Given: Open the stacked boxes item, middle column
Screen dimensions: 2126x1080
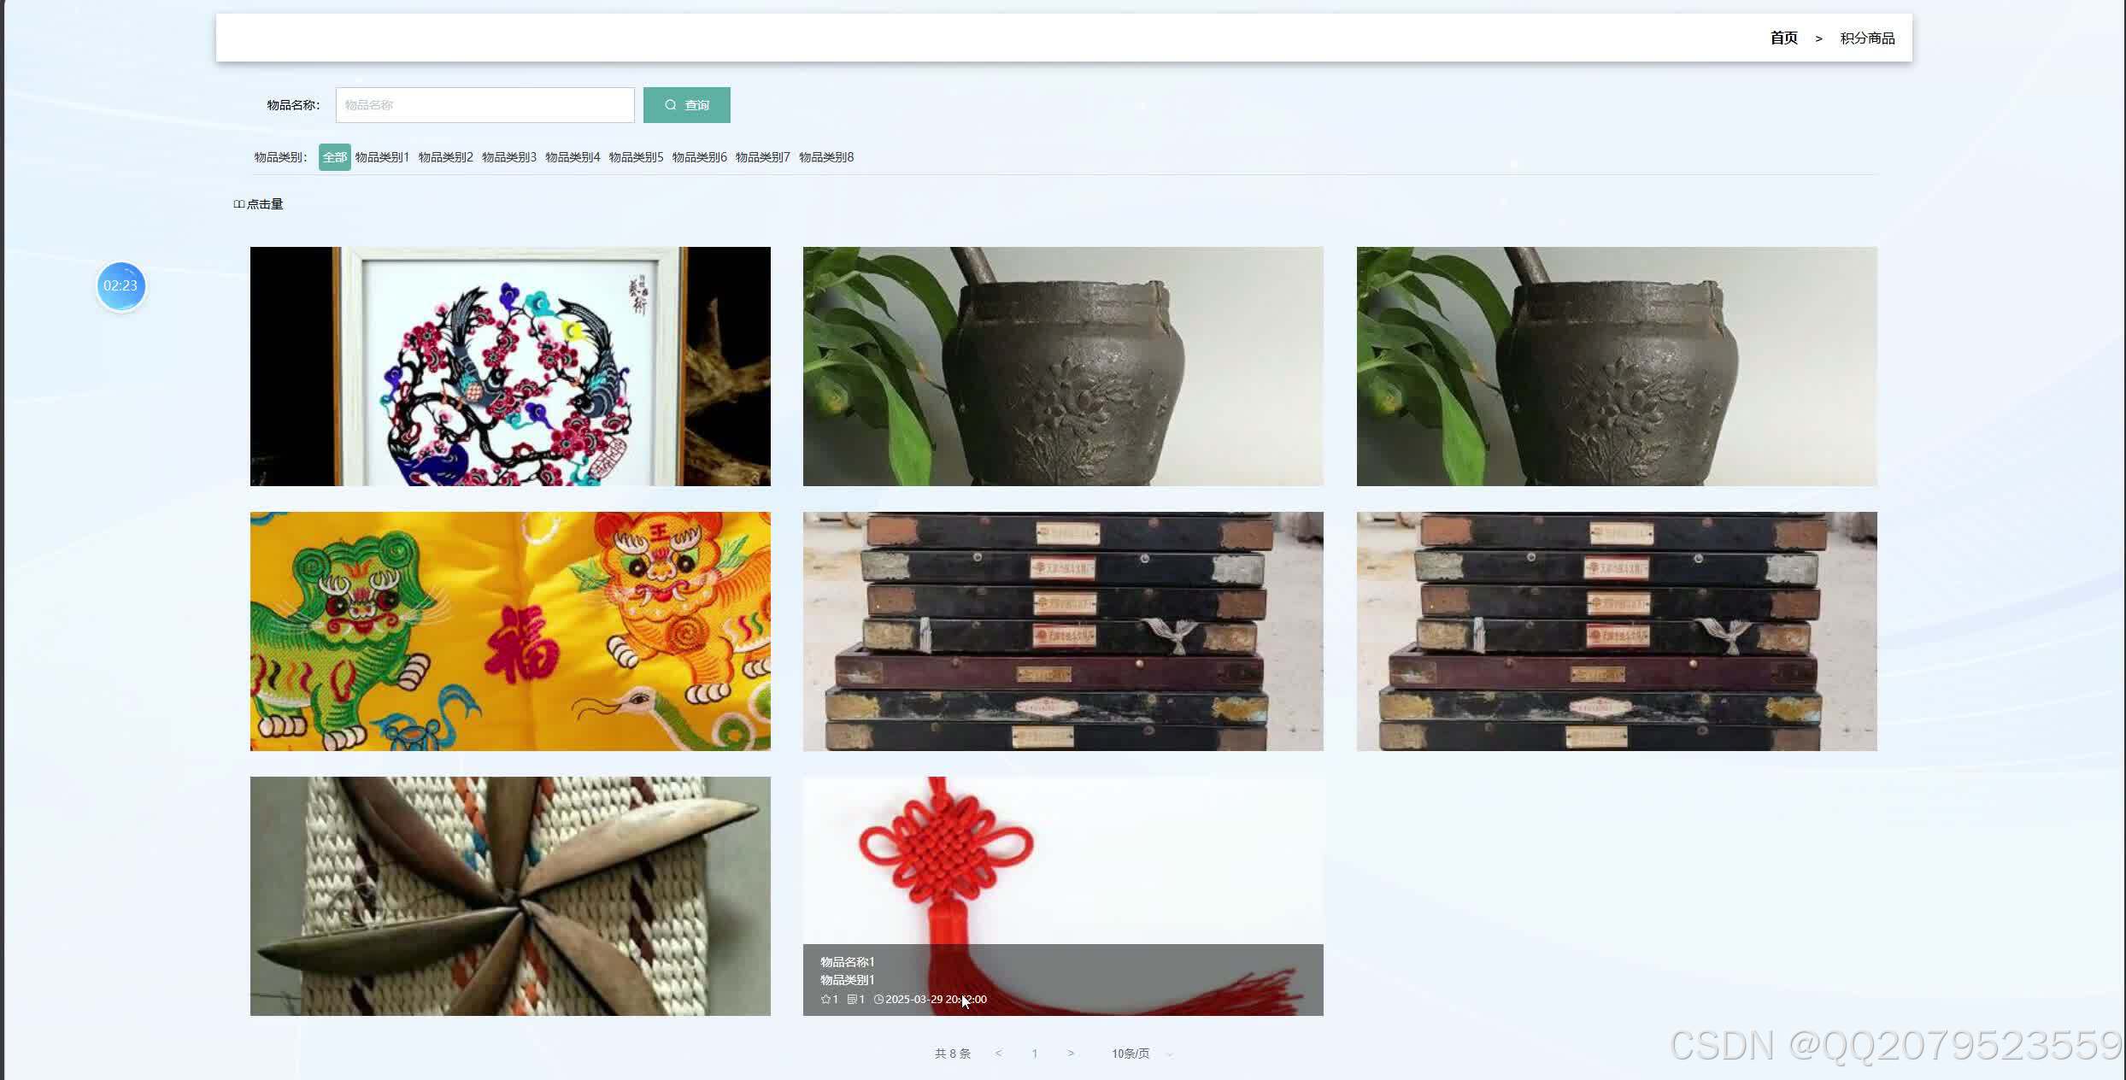Looking at the screenshot, I should (1063, 631).
